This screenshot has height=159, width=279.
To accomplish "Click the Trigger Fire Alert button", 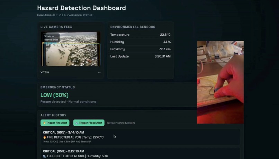I will click(x=55, y=123).
